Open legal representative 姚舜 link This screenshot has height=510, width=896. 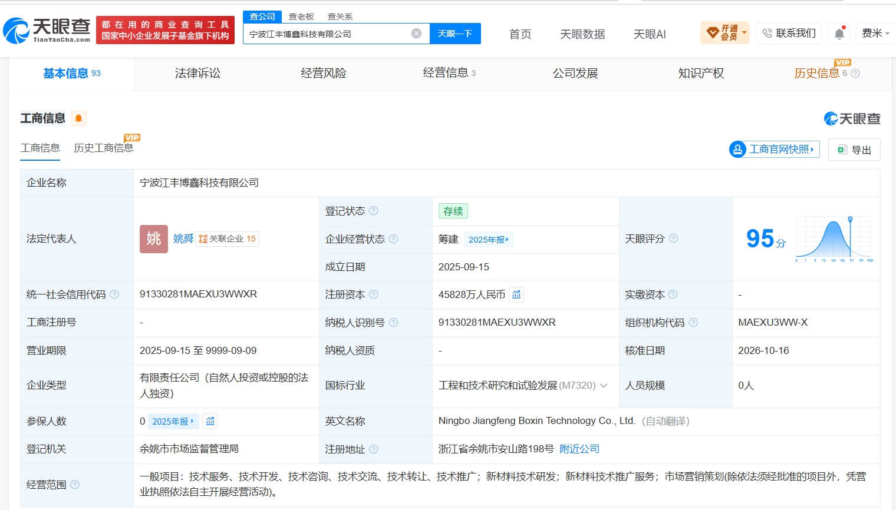point(183,239)
